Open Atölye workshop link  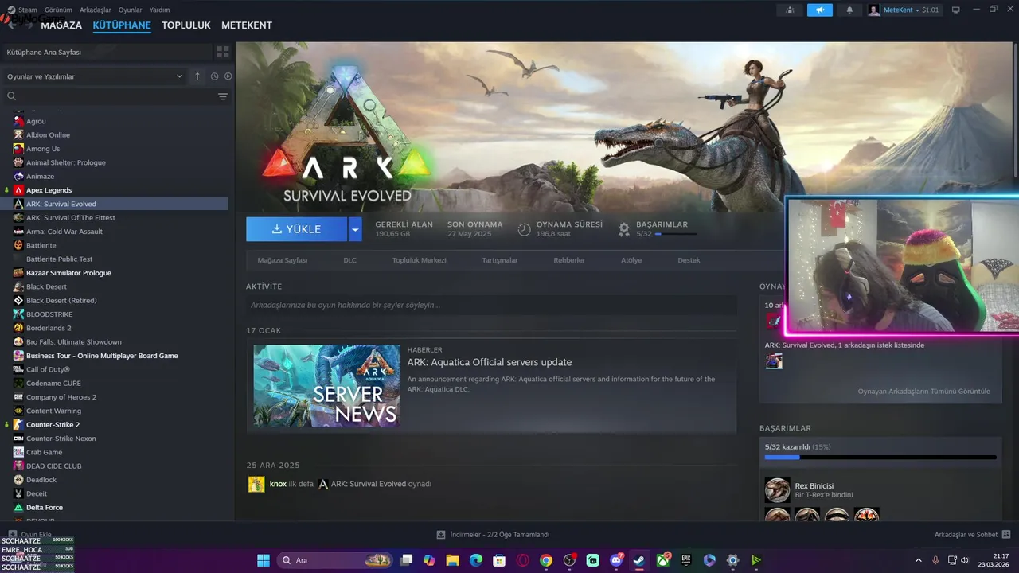coord(631,260)
